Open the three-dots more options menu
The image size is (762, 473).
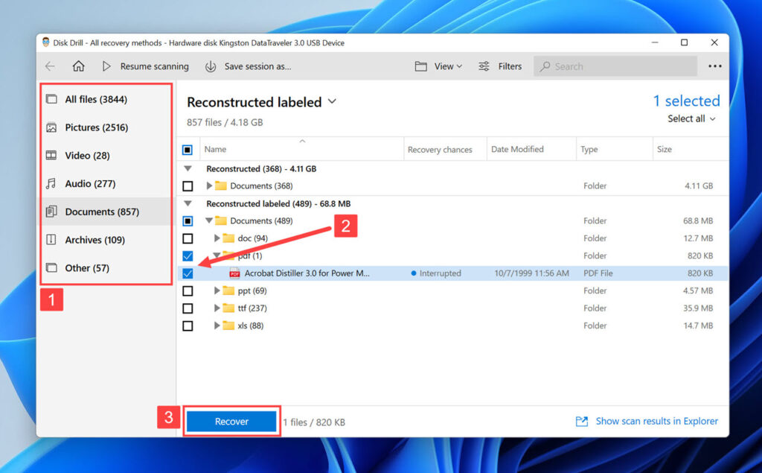click(x=714, y=66)
